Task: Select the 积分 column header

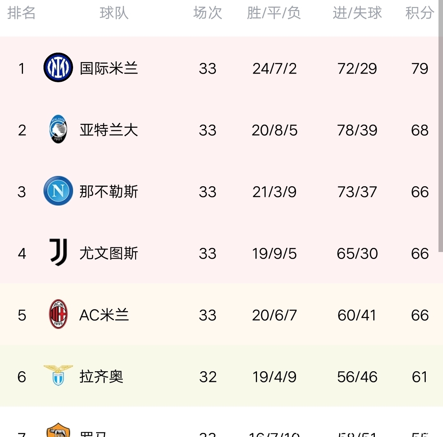Action: 420,13
